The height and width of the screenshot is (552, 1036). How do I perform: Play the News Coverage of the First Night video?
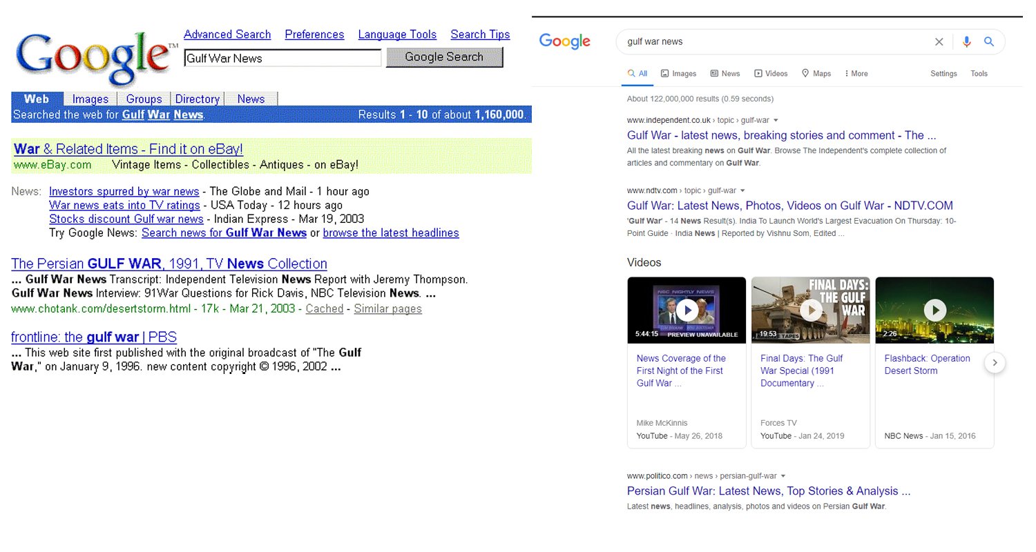[x=687, y=310]
